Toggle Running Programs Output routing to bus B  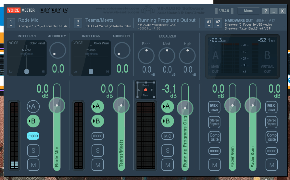point(168,121)
